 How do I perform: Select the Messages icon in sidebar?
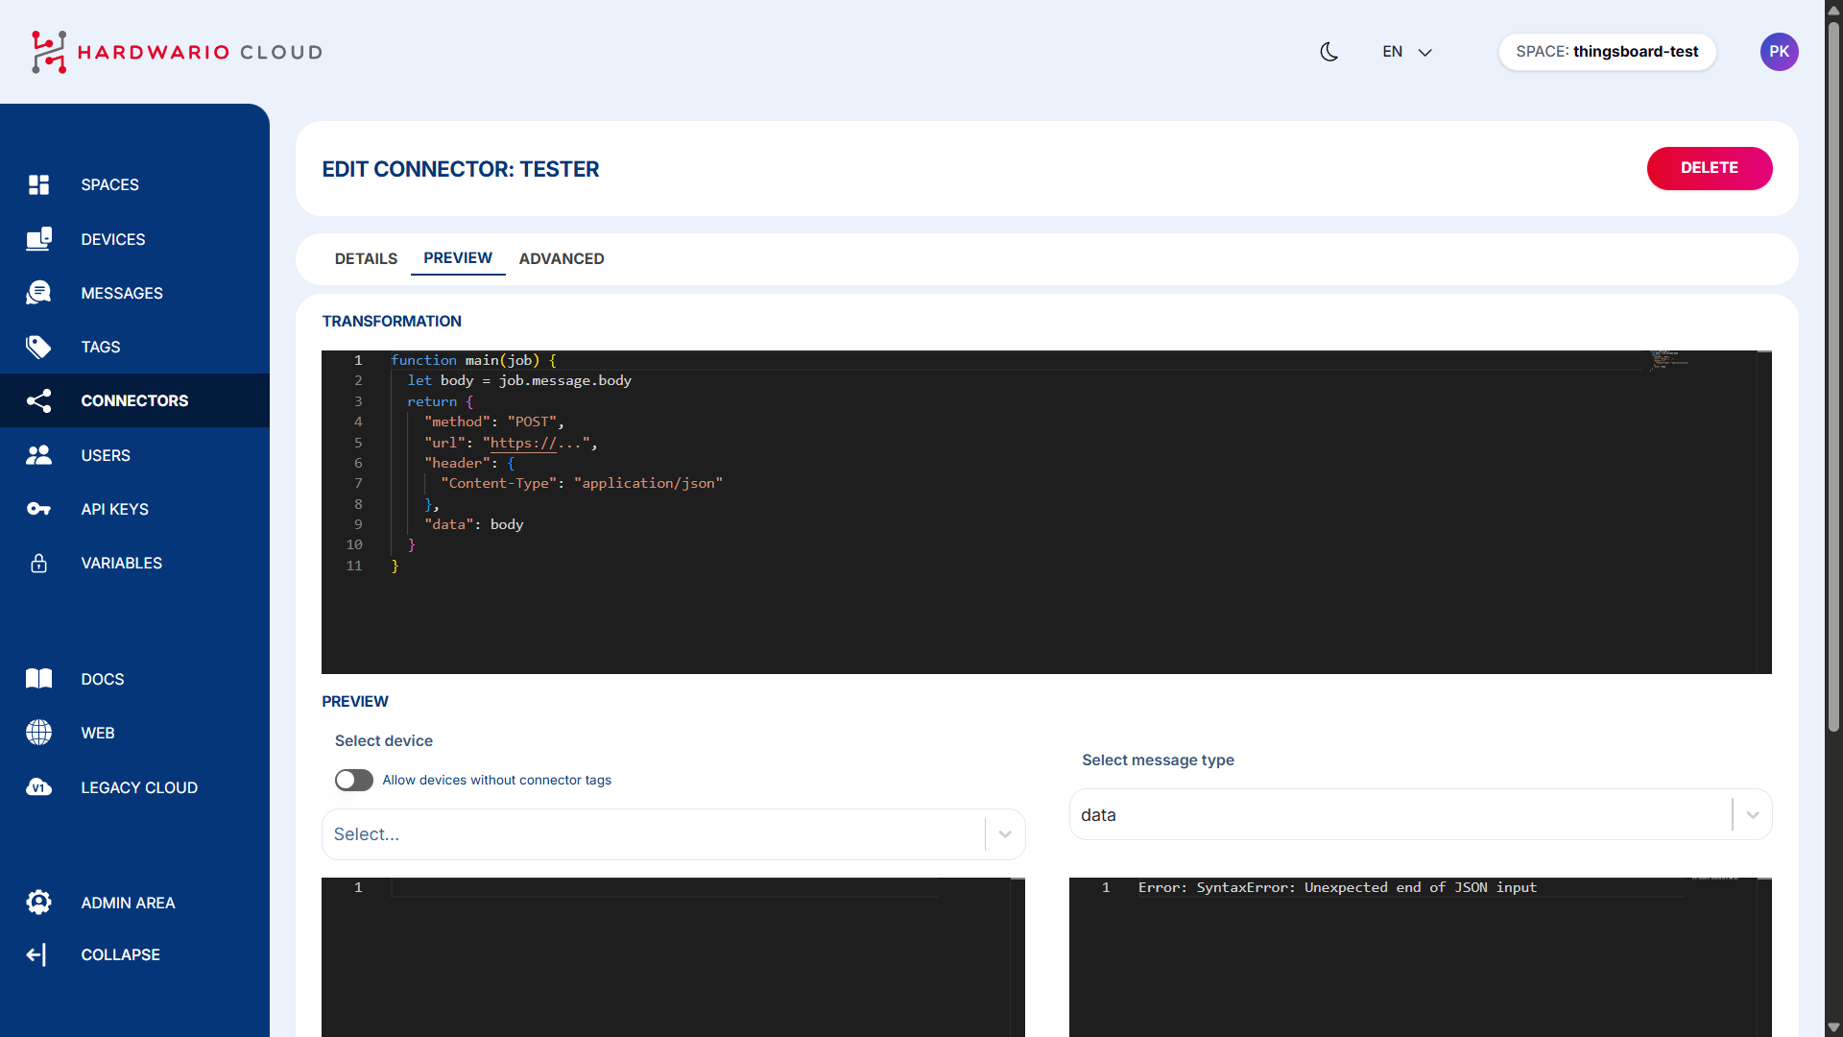click(38, 293)
